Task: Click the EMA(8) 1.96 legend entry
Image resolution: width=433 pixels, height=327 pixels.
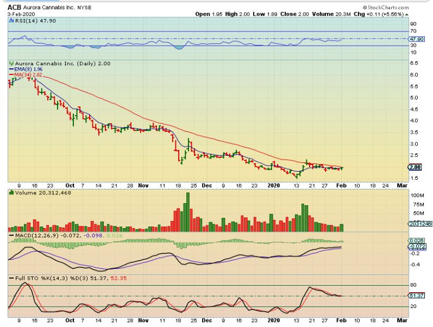Action: (26, 69)
